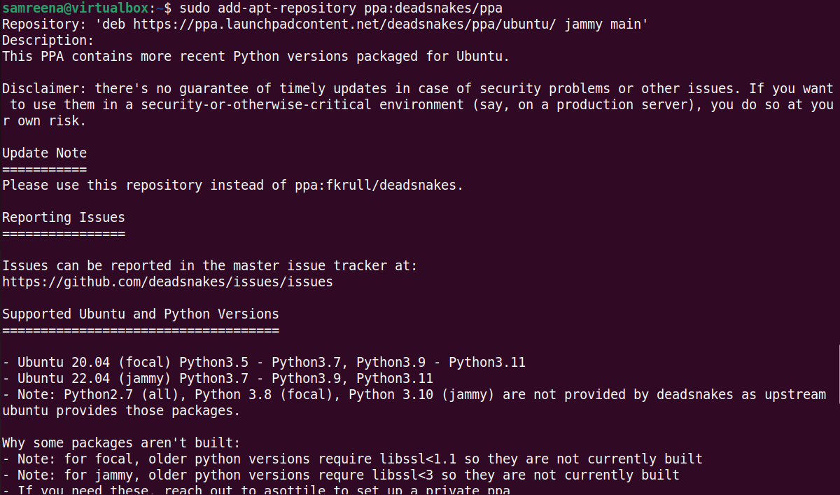Click the ppa:fkrull/deadsnakes text

click(x=377, y=186)
